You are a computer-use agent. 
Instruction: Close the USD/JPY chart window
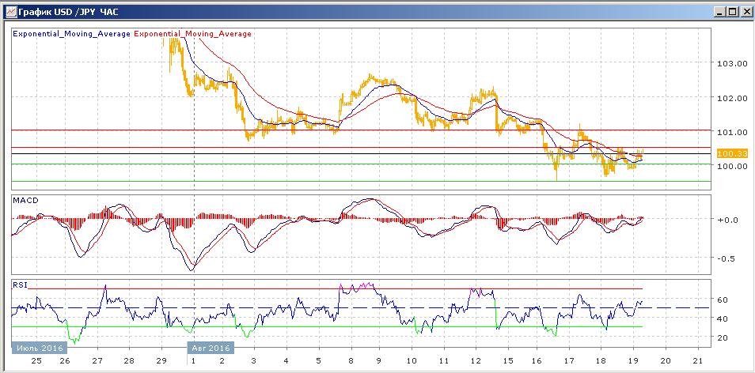pos(745,11)
